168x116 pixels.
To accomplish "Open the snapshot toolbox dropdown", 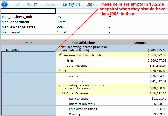I will (91, 4).
